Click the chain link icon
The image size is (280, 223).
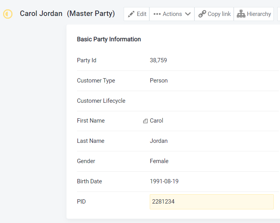pyautogui.click(x=202, y=14)
